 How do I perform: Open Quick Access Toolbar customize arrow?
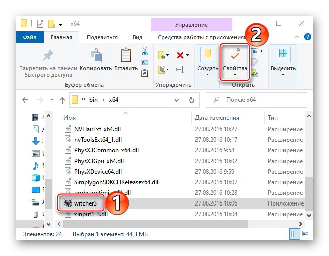[x=60, y=24]
